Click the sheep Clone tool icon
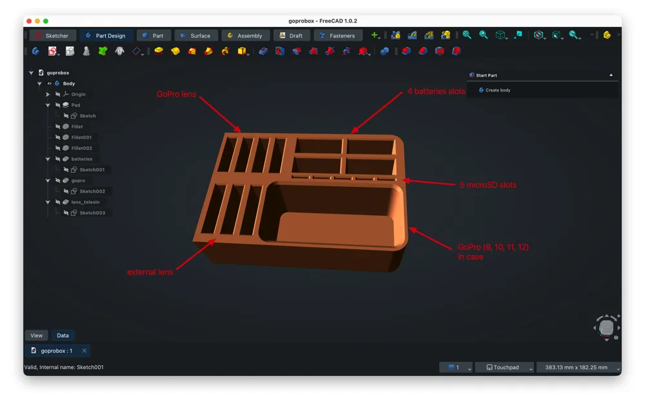645x407 pixels. pos(120,51)
